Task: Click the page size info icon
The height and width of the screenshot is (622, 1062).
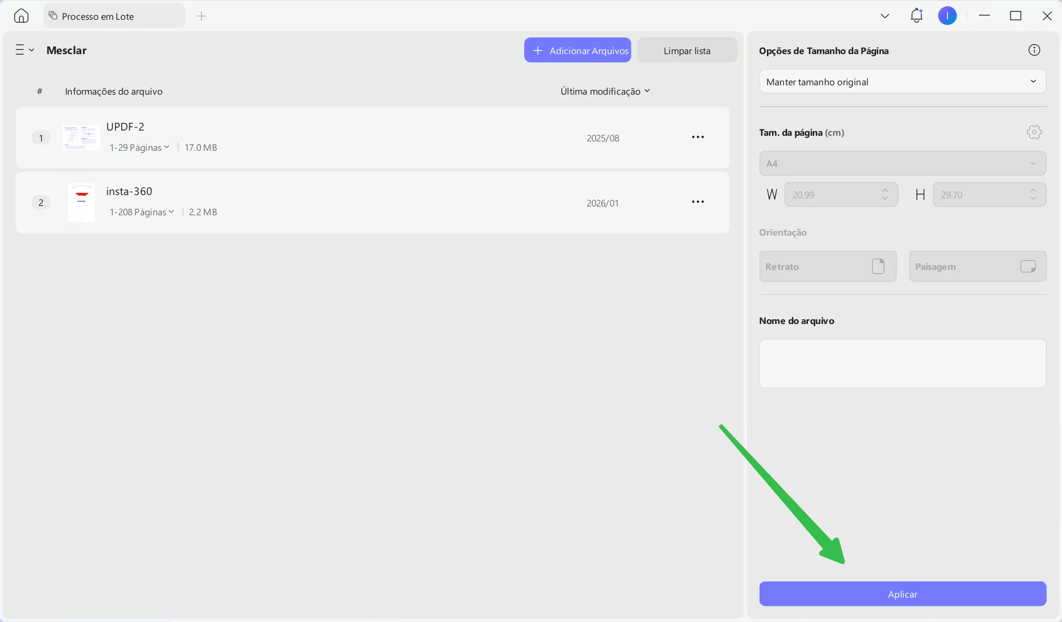Action: 1034,50
